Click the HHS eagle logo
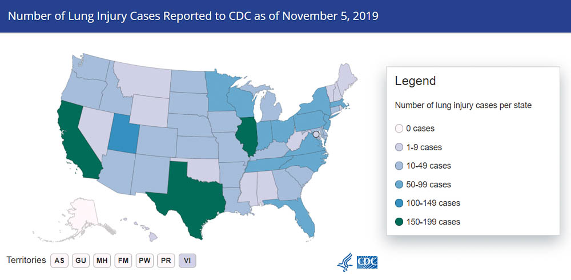The image size is (571, 280). click(345, 262)
